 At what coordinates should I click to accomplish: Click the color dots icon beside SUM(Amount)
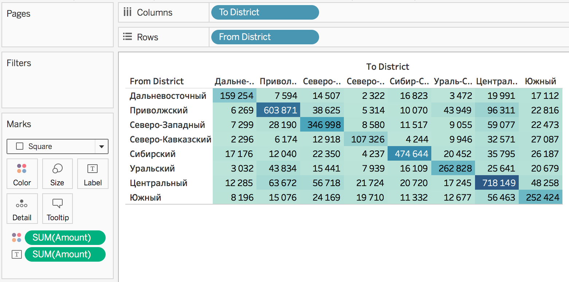coord(16,238)
